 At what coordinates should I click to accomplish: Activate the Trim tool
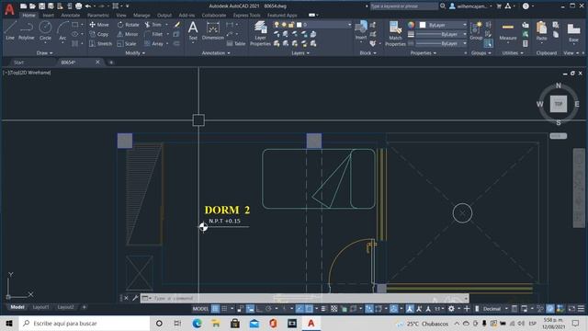[153, 25]
